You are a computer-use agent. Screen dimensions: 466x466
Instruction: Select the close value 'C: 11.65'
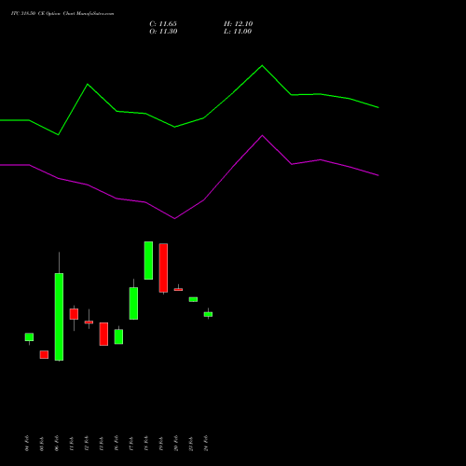[x=163, y=24]
